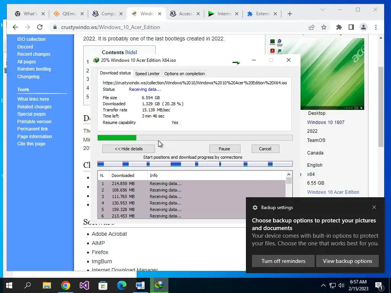Open the Random bootleg link

34,69
